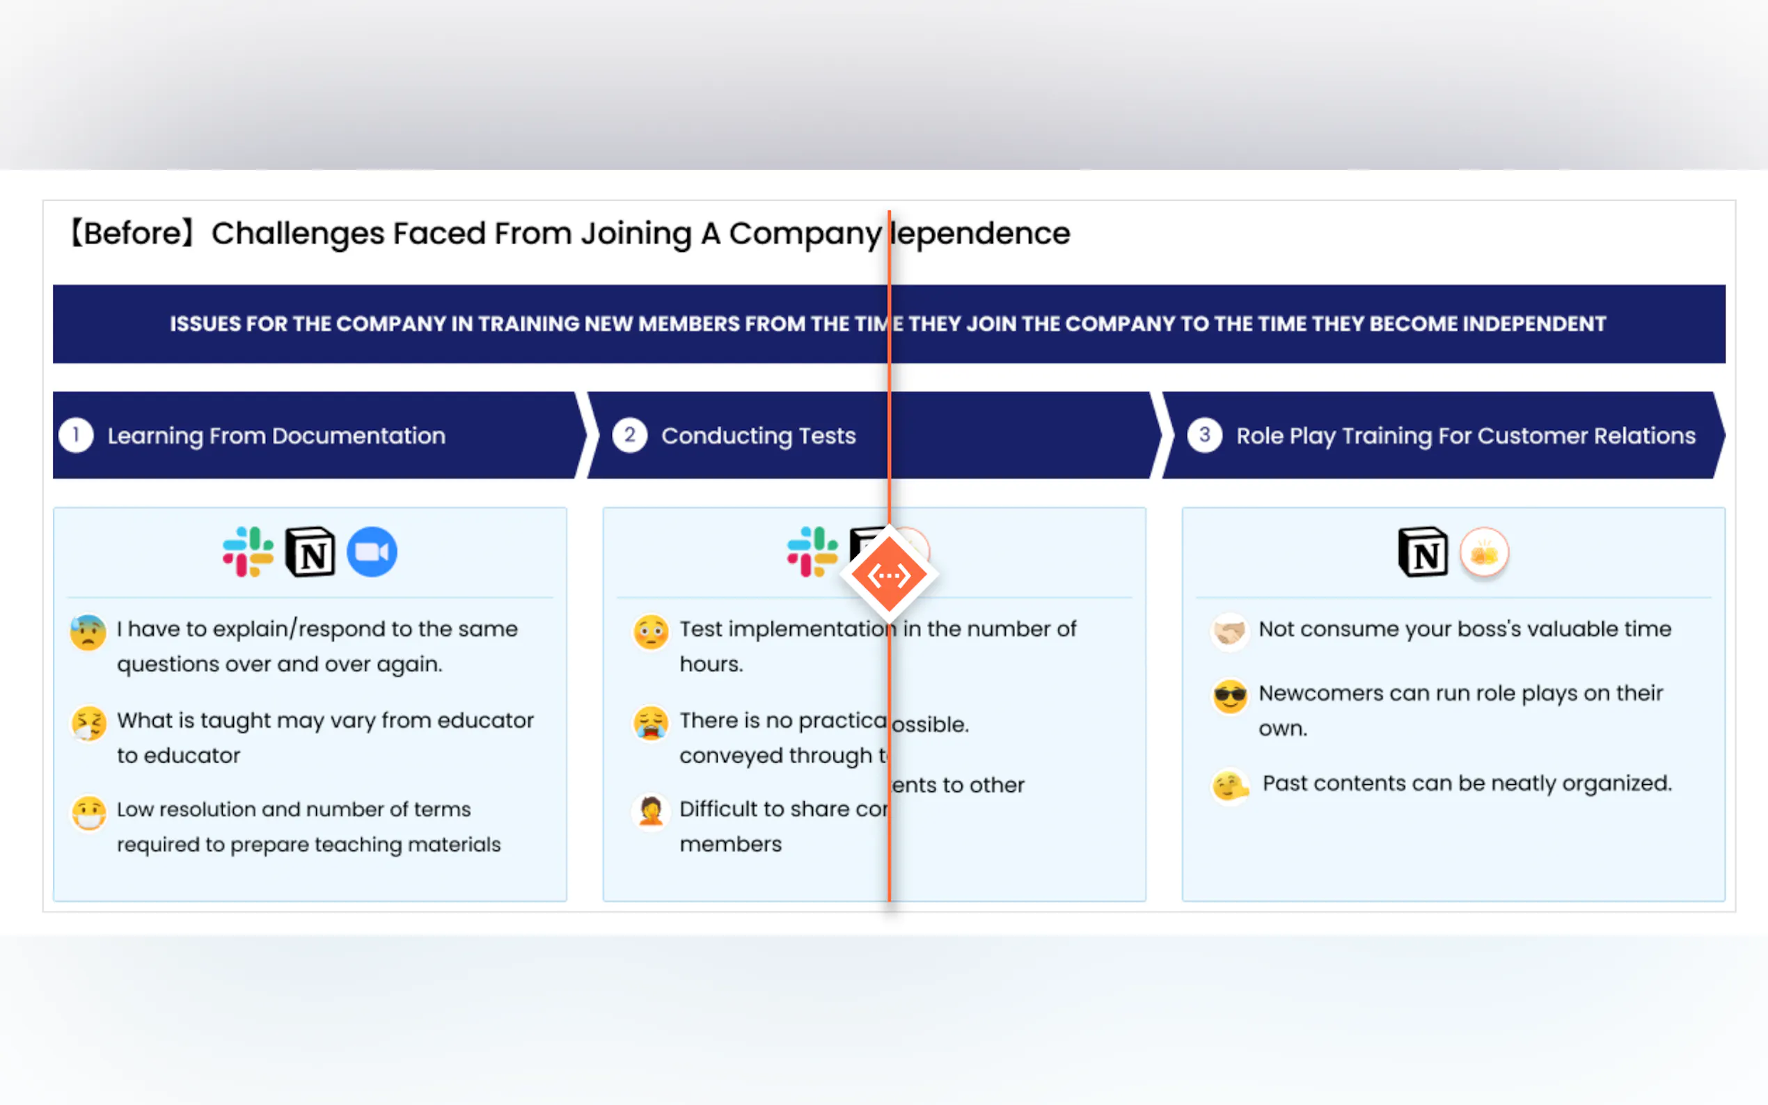Click the Notion icon in Role Play card
This screenshot has width=1768, height=1105.
[x=1422, y=552]
